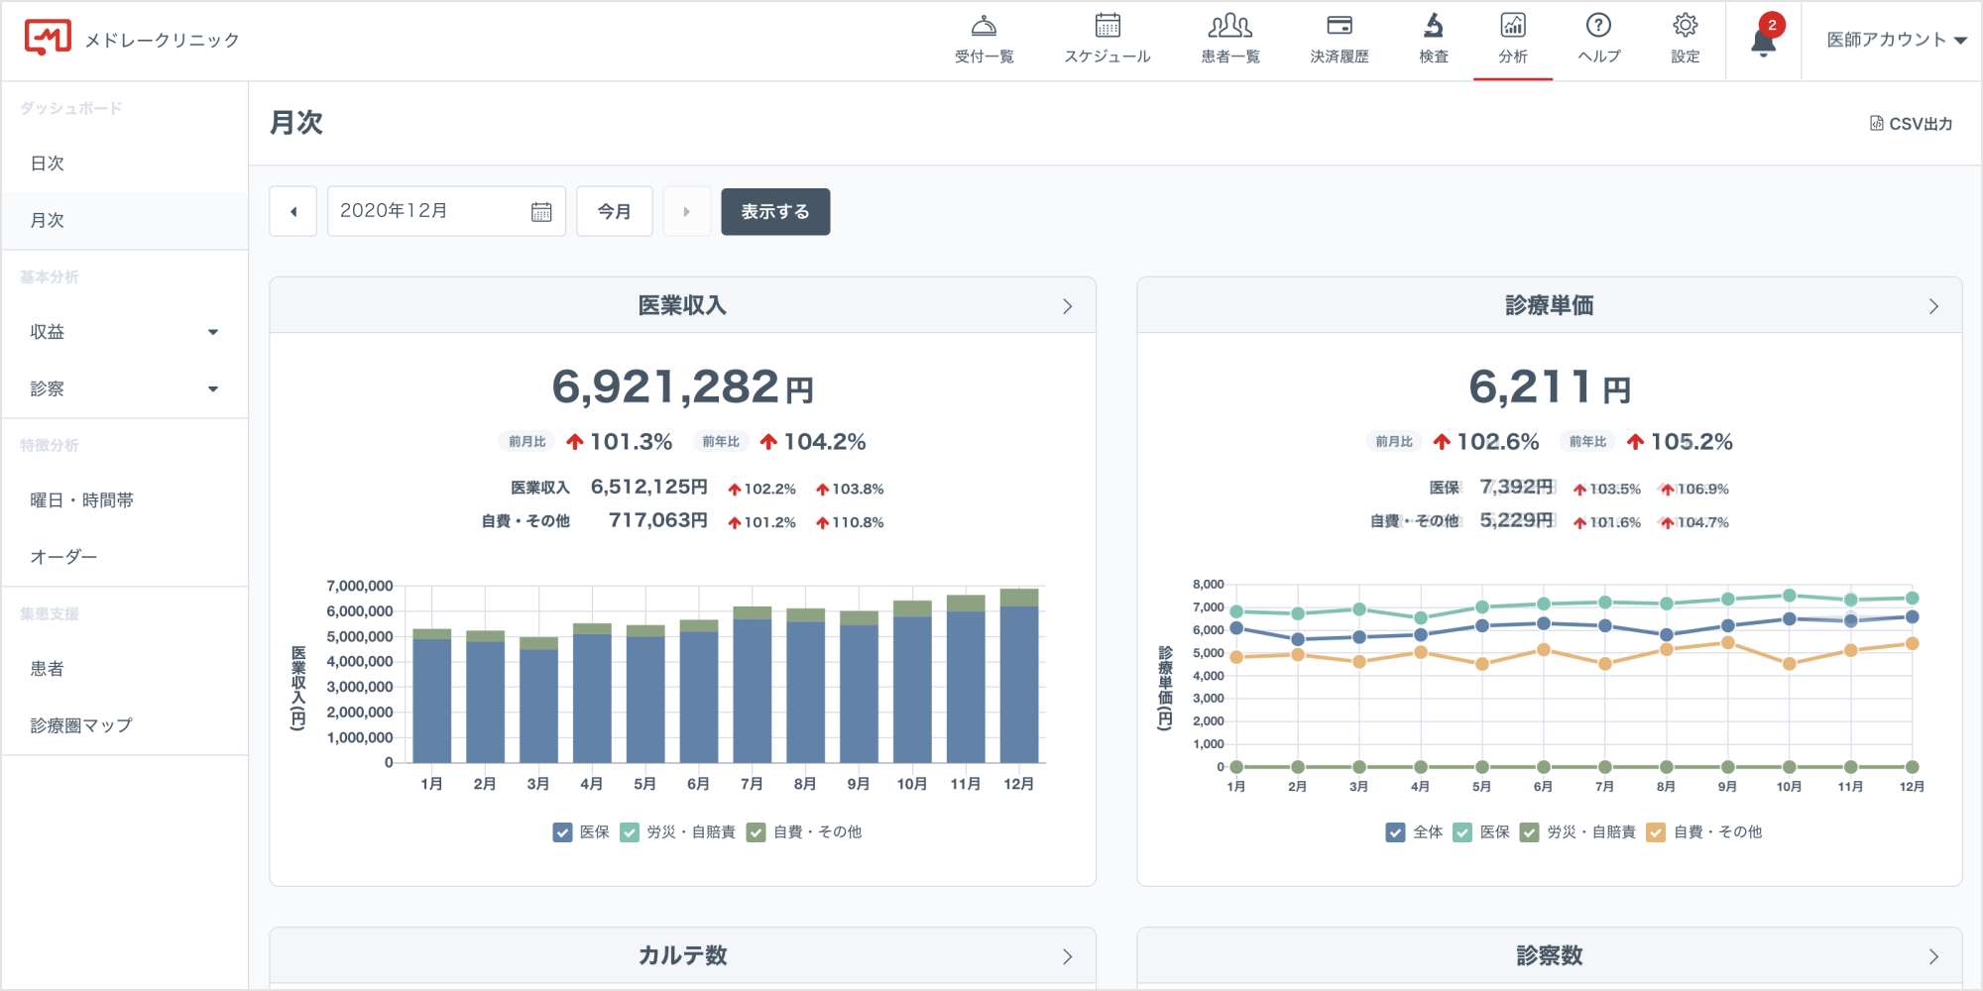Toggle 全体 checkbox in 診療単価 legend
Image resolution: width=1983 pixels, height=991 pixels.
[1396, 832]
